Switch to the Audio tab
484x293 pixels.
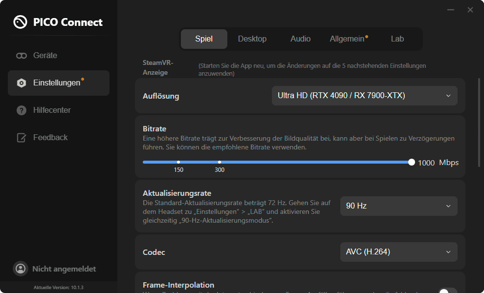pos(300,39)
